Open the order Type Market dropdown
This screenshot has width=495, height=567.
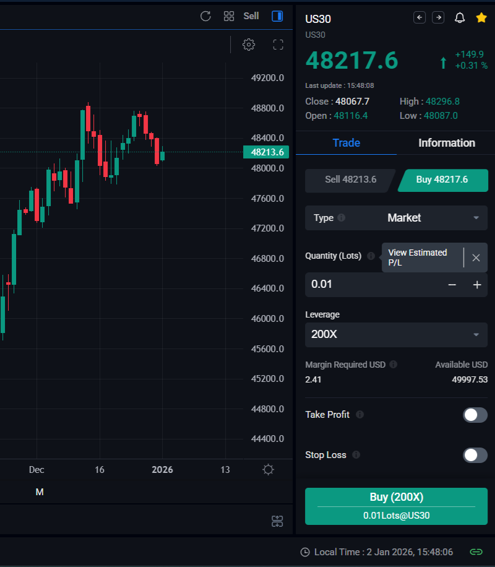pos(396,218)
